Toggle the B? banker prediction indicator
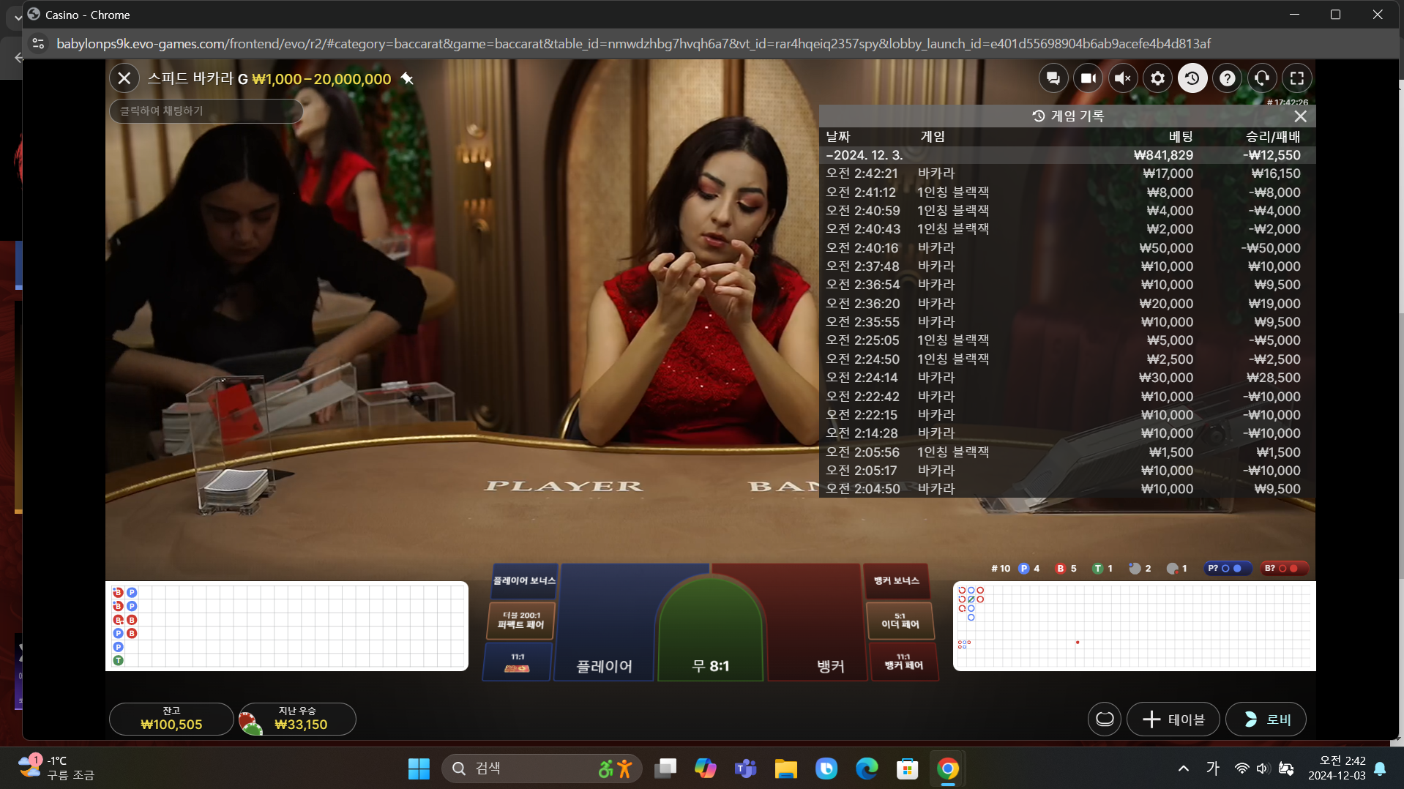This screenshot has width=1404, height=789. point(1285,569)
